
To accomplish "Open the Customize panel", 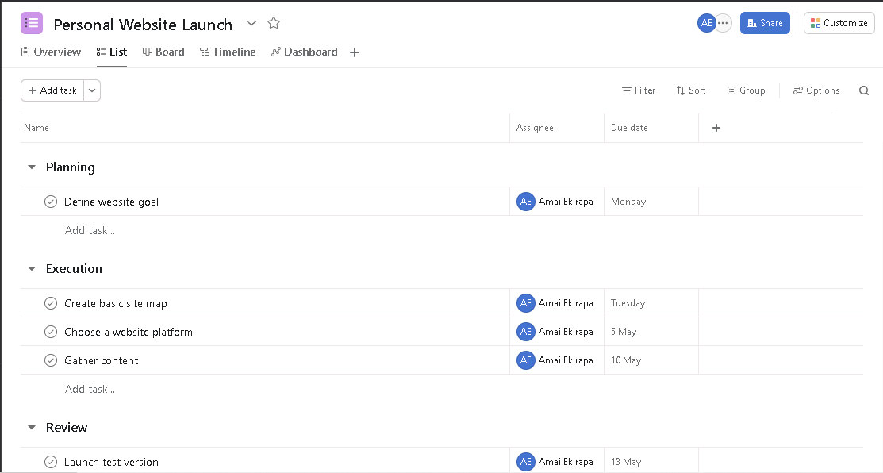I will click(839, 23).
